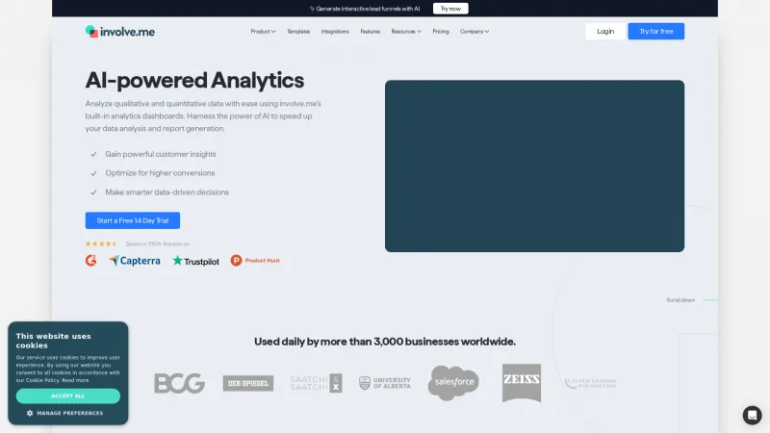The width and height of the screenshot is (770, 433).
Task: Click the gear icon beside Manage Preferences
Action: (30, 413)
